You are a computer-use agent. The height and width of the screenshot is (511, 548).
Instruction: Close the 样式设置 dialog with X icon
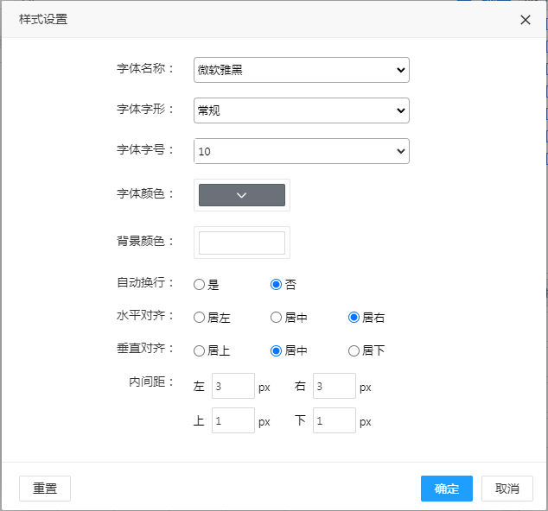pos(525,20)
